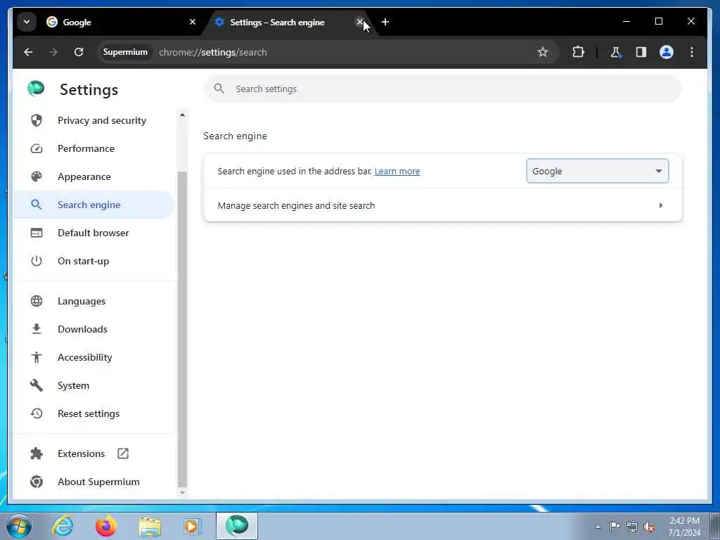Click the Action Center flag icon

pos(615,527)
